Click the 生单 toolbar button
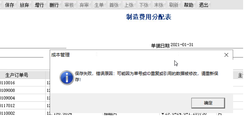 [x=99, y=5]
